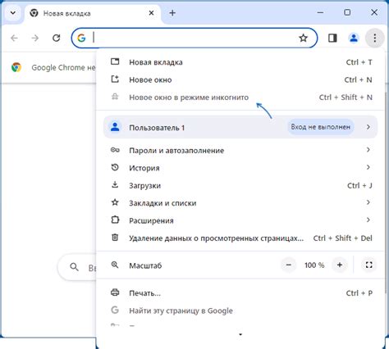Open Пароли и автозаполнение
This screenshot has width=389, height=349.
[x=240, y=150]
